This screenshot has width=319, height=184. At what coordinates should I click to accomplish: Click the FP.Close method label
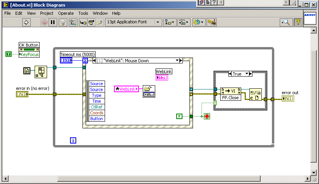coord(231,98)
